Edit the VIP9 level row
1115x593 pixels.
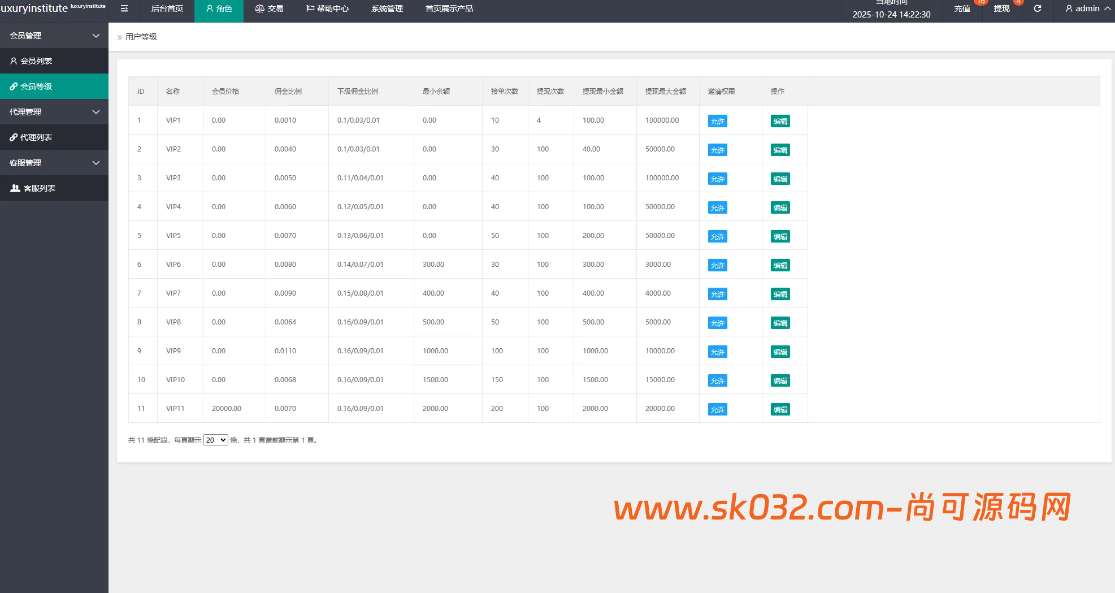[780, 352]
